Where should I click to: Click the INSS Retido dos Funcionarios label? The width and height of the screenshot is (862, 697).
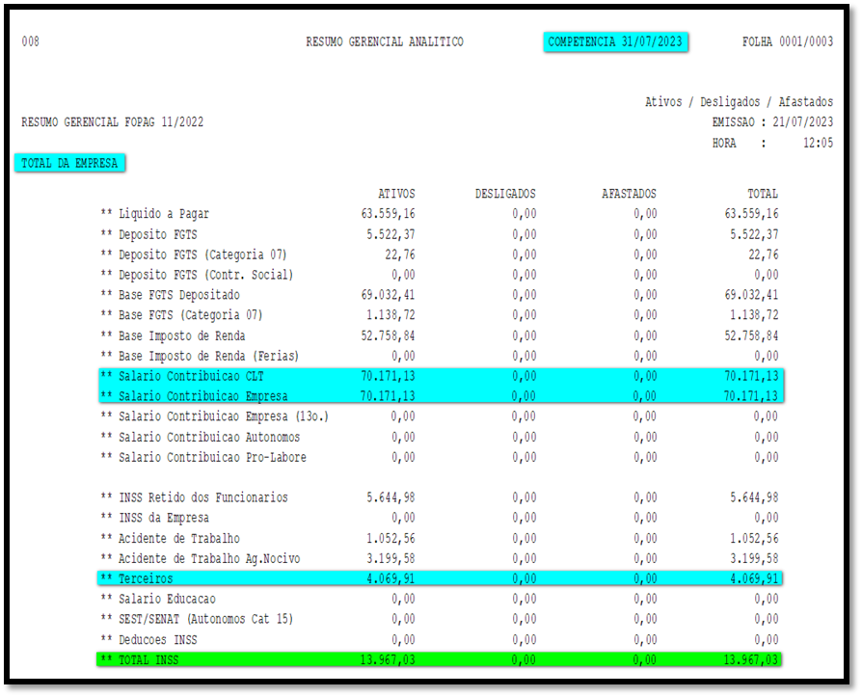pos(203,498)
